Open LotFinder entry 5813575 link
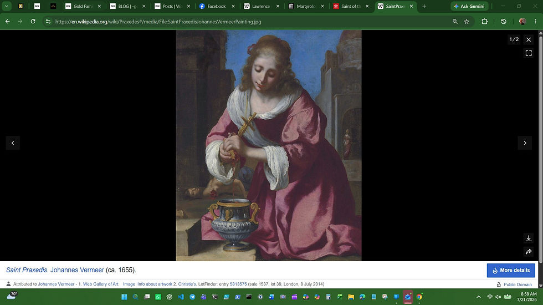This screenshot has width=543, height=305. click(x=238, y=284)
